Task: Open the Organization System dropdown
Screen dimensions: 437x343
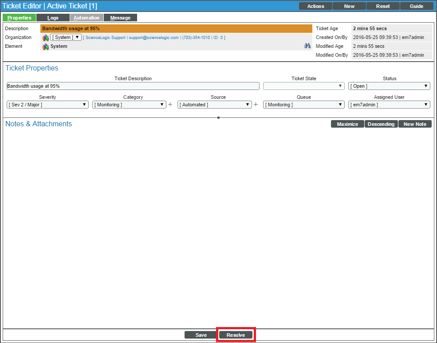Action: [66, 38]
